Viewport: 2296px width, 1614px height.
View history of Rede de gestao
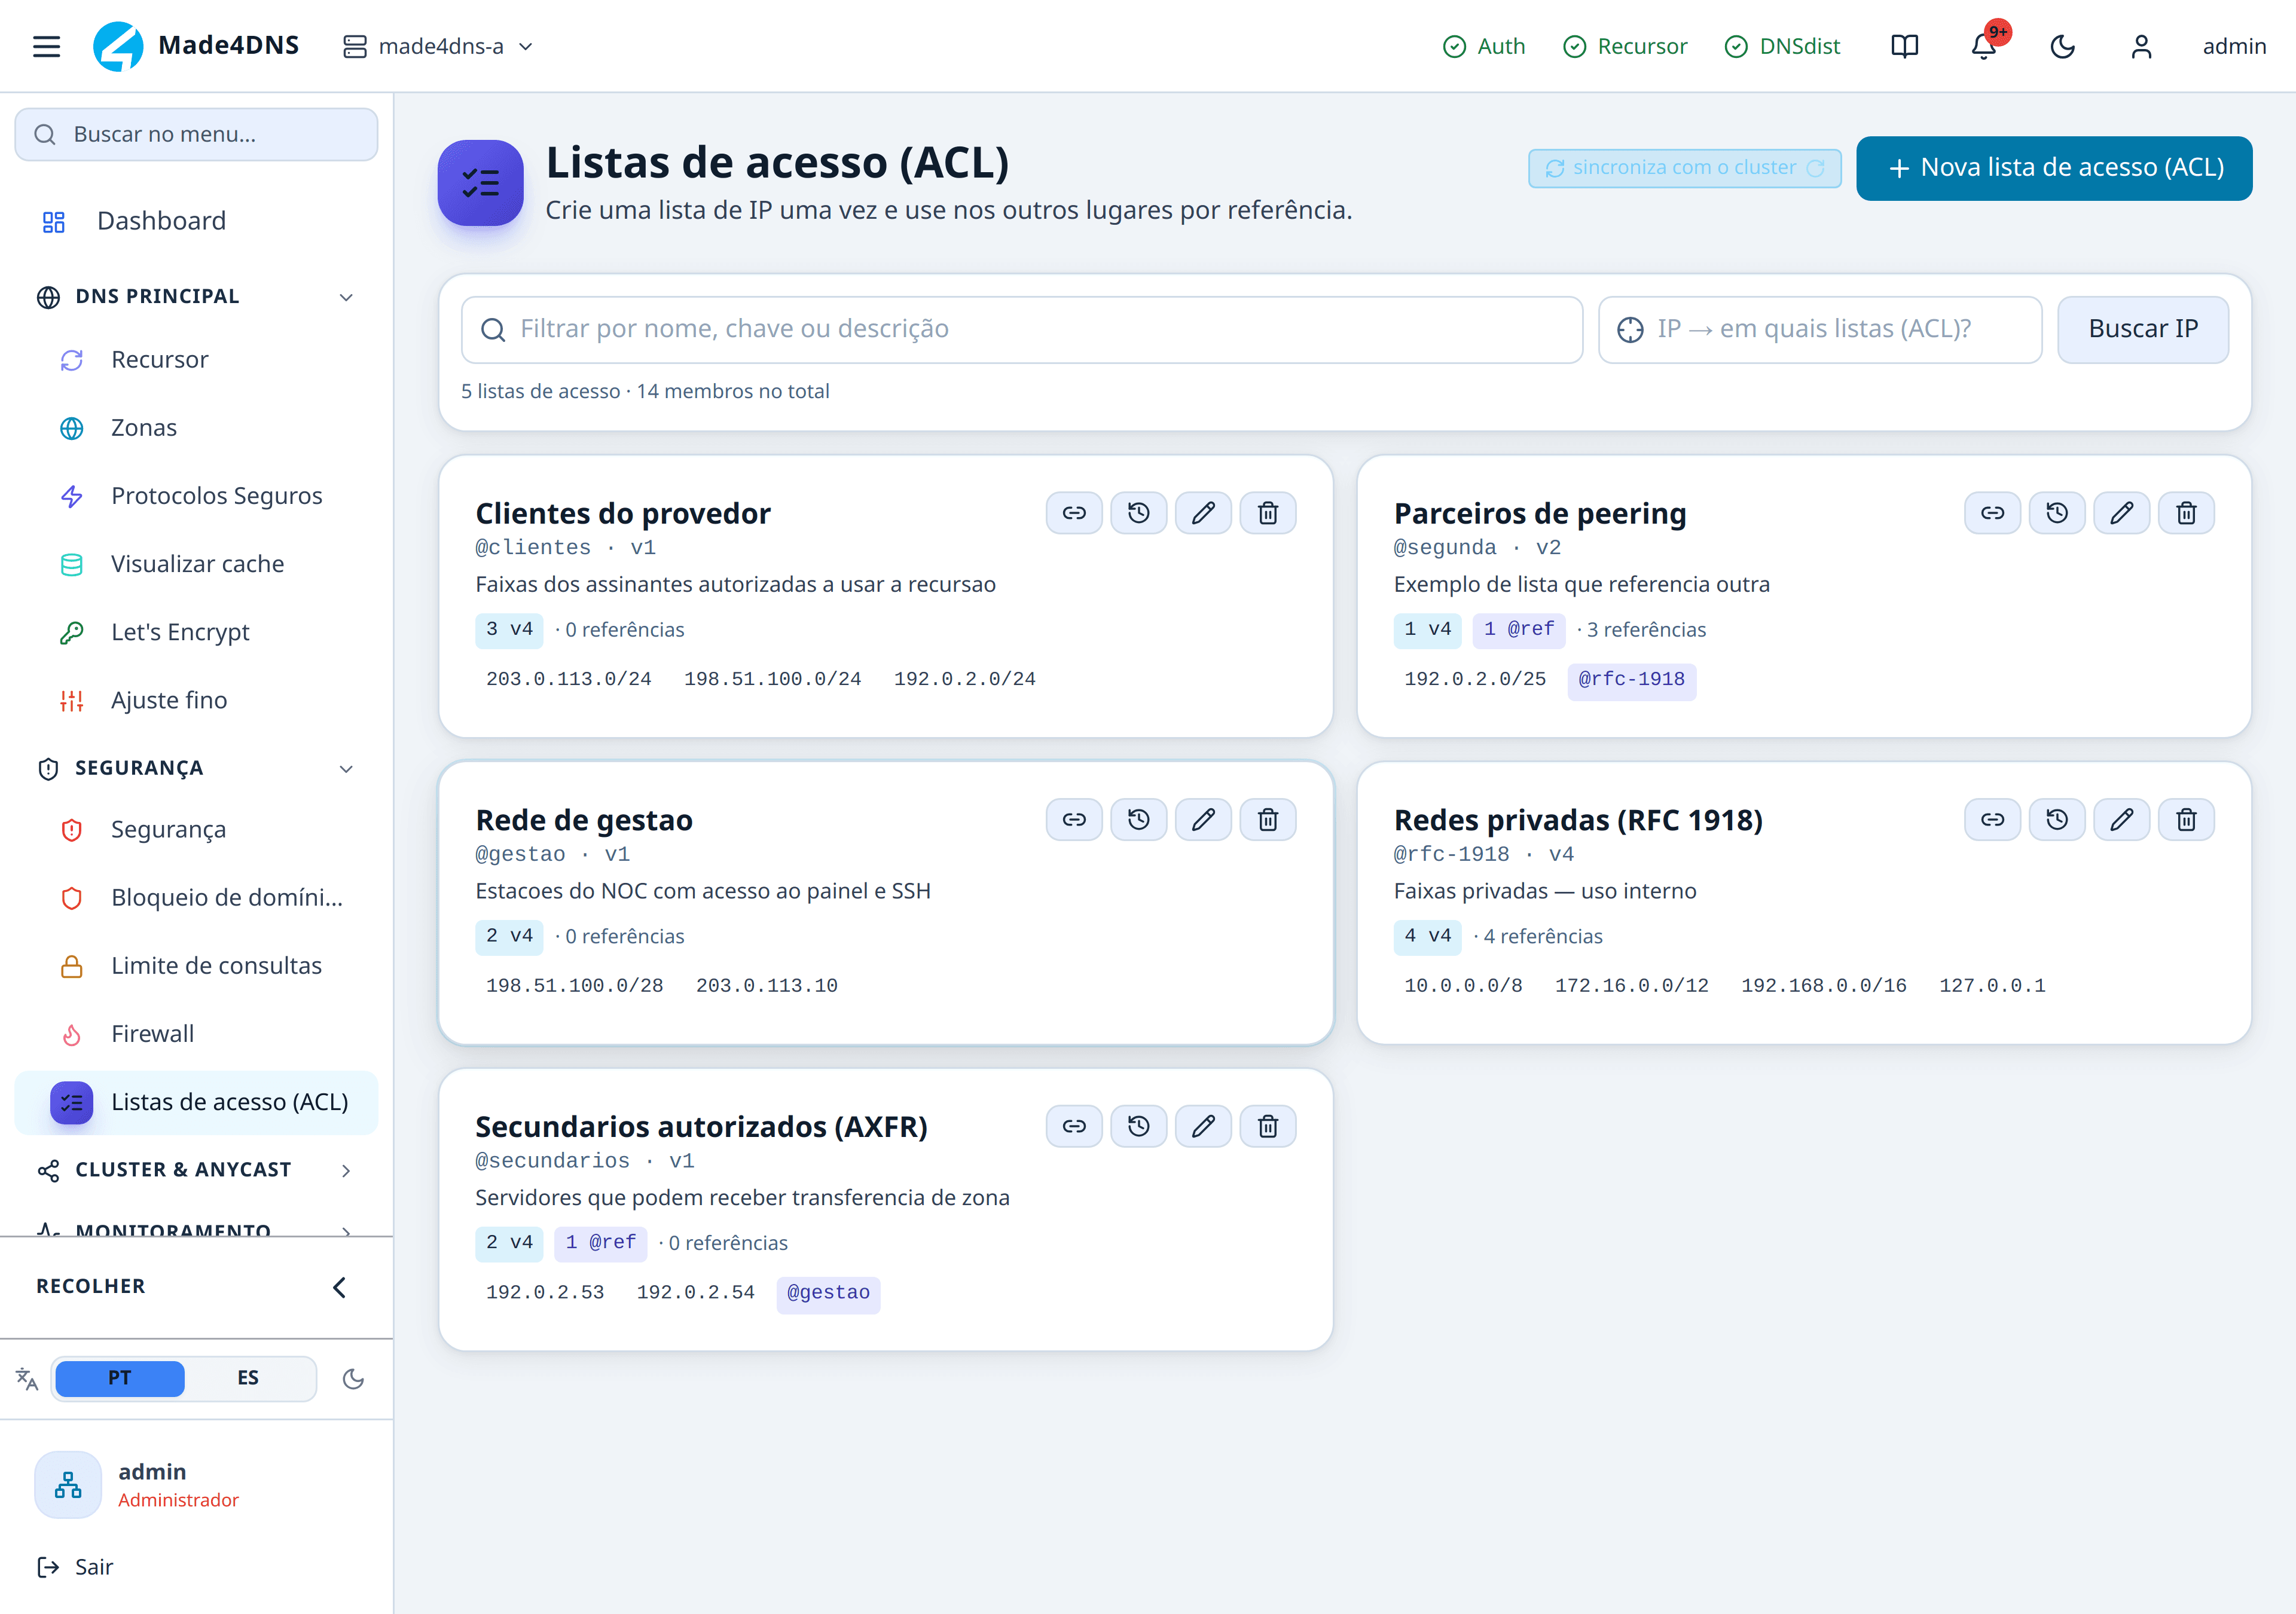pos(1139,820)
